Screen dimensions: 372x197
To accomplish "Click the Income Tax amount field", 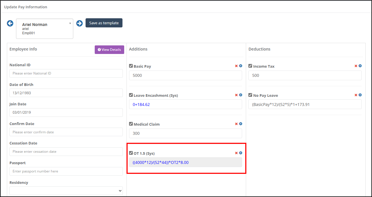I will [305, 75].
